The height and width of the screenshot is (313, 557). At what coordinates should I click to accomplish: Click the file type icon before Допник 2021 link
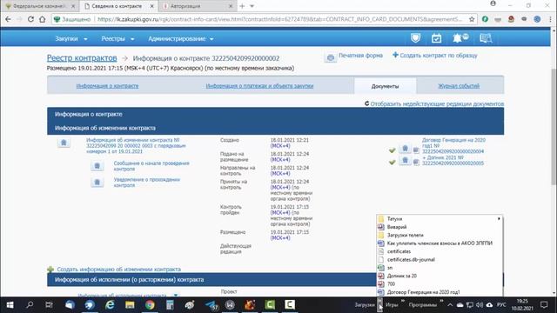[416, 163]
